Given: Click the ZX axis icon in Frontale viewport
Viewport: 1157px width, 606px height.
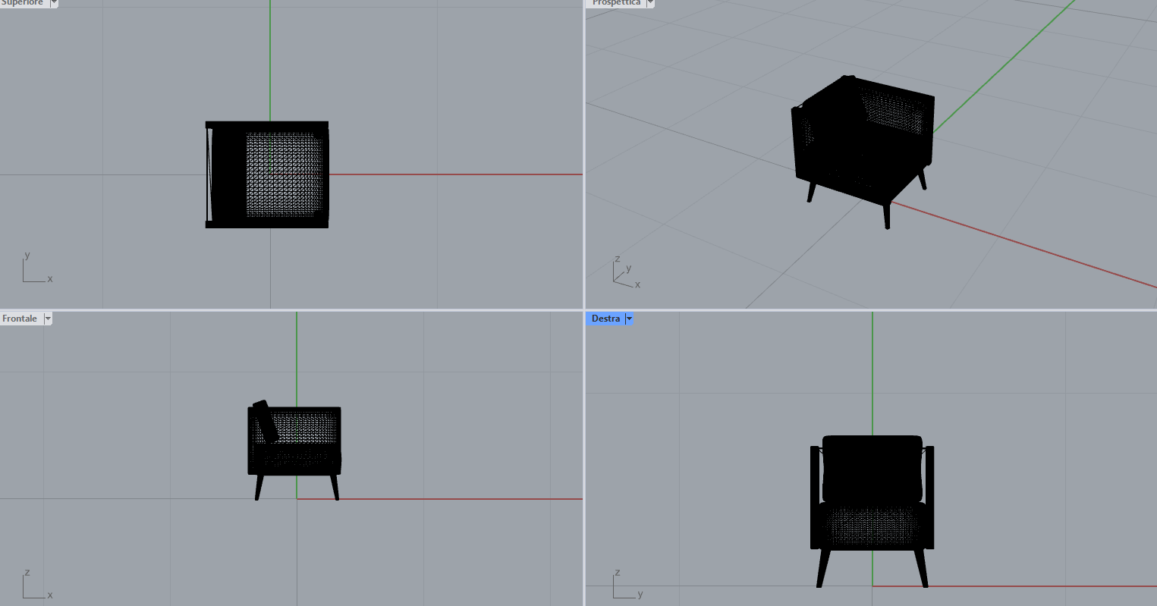Looking at the screenshot, I should 36,584.
